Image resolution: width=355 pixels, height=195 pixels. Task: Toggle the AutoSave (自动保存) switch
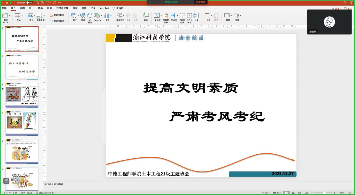click(29, 3)
